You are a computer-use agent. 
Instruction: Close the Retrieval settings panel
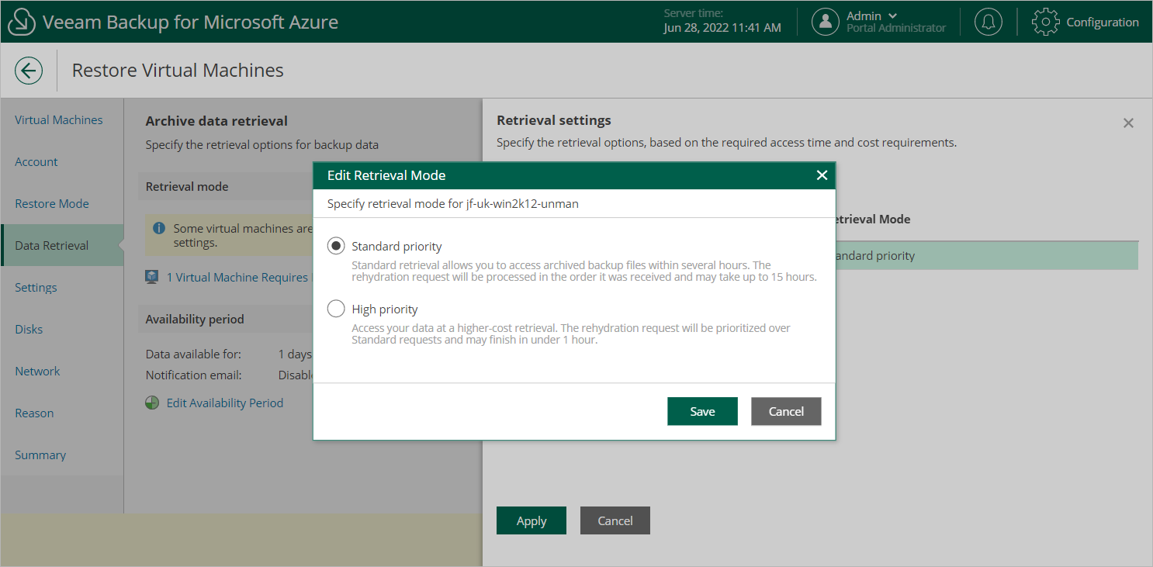tap(1128, 123)
